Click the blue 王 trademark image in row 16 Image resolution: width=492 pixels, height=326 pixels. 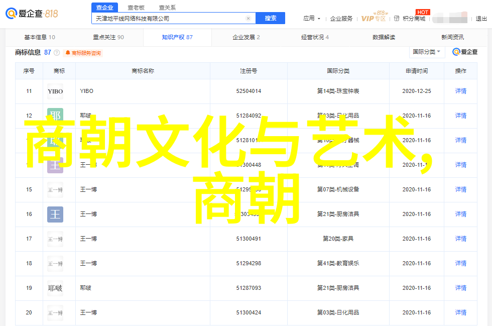coord(55,214)
